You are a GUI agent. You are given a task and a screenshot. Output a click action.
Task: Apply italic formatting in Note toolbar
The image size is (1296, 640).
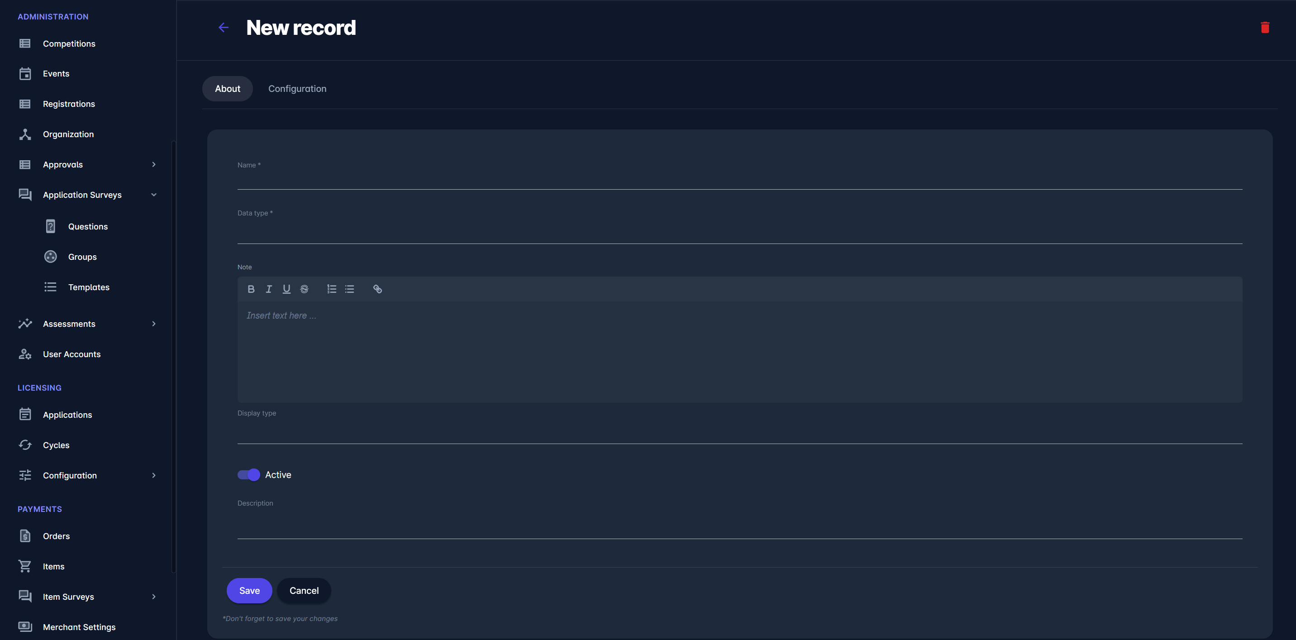[269, 289]
